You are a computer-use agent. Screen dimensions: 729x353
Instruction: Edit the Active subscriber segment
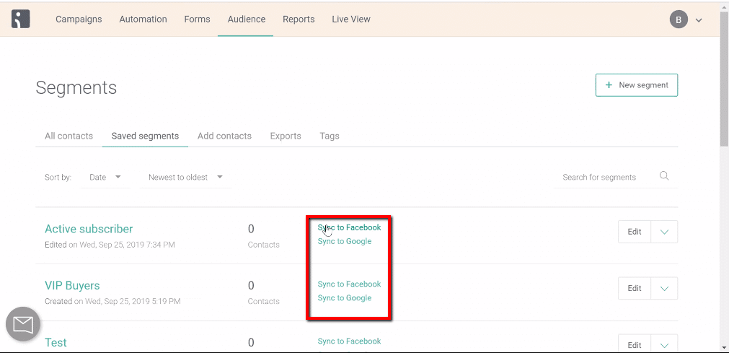point(634,232)
